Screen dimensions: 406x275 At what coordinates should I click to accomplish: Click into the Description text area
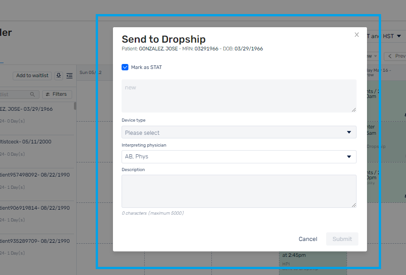click(x=239, y=191)
